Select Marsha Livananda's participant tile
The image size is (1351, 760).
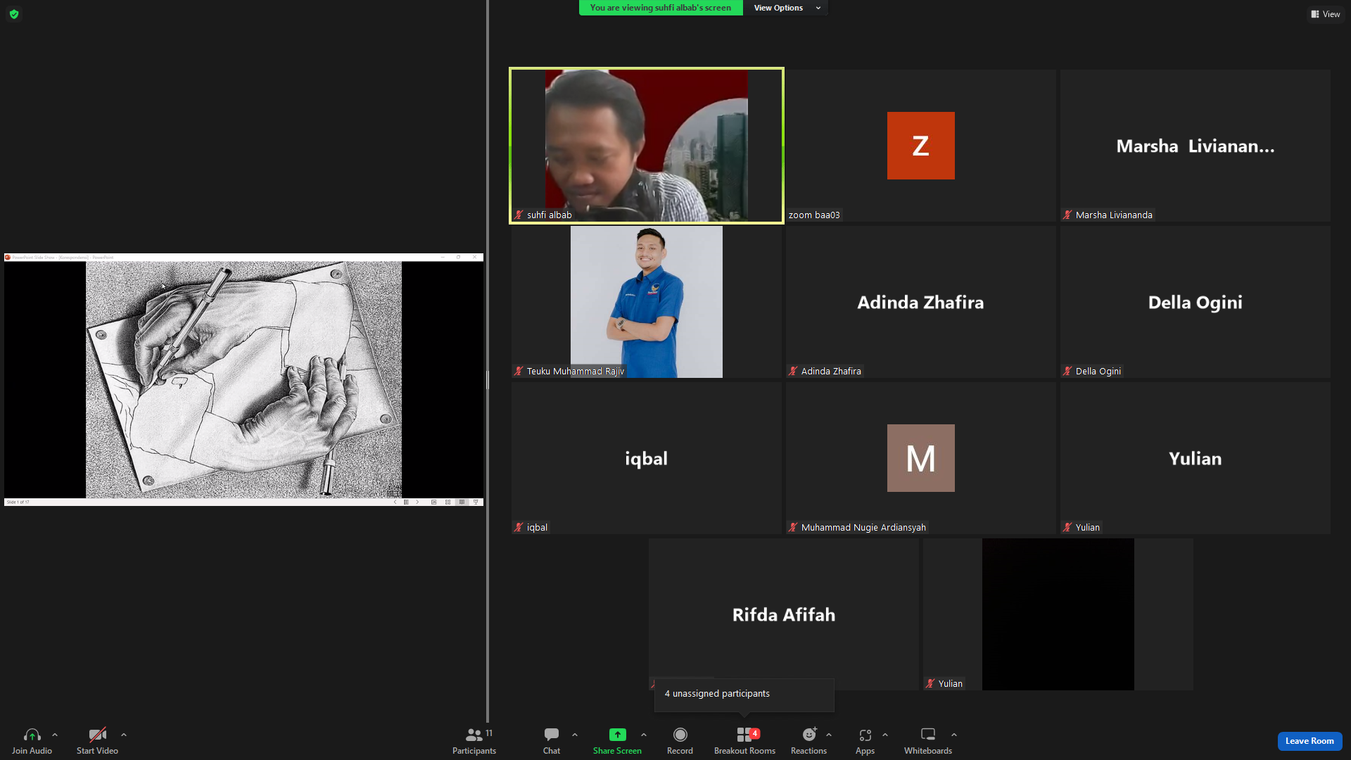(x=1195, y=146)
